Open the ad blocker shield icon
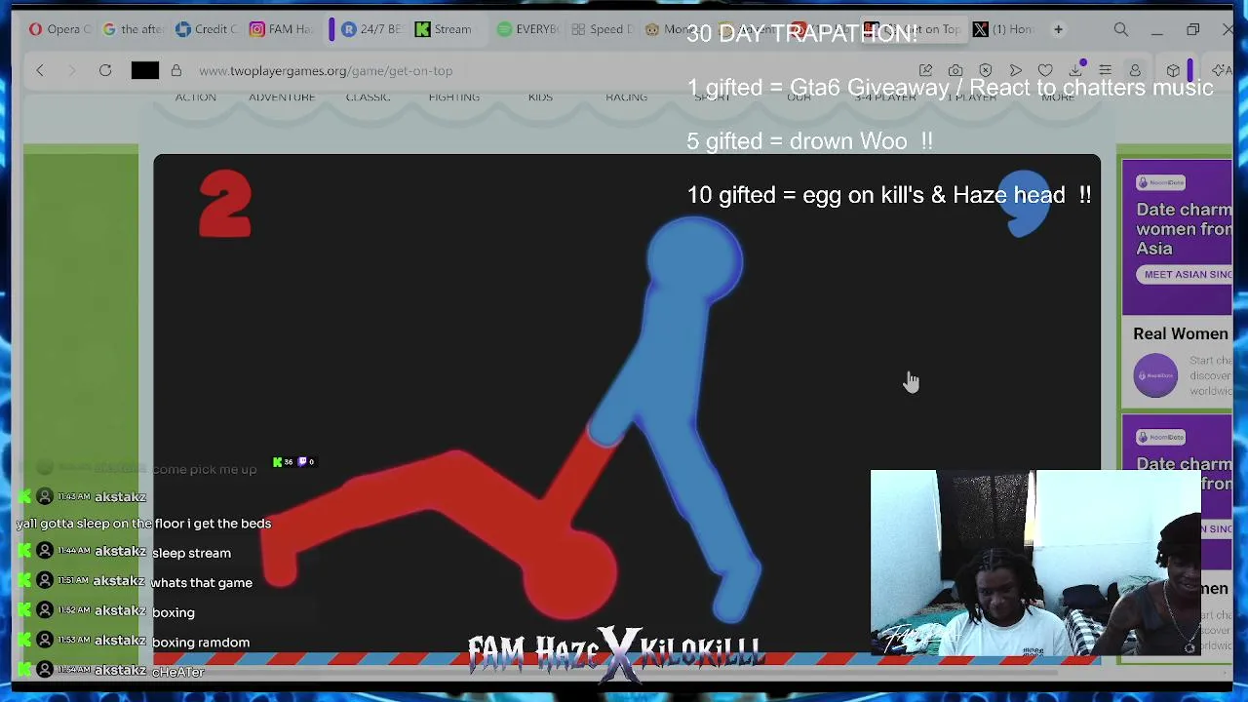Viewport: 1248px width, 702px height. pos(986,70)
